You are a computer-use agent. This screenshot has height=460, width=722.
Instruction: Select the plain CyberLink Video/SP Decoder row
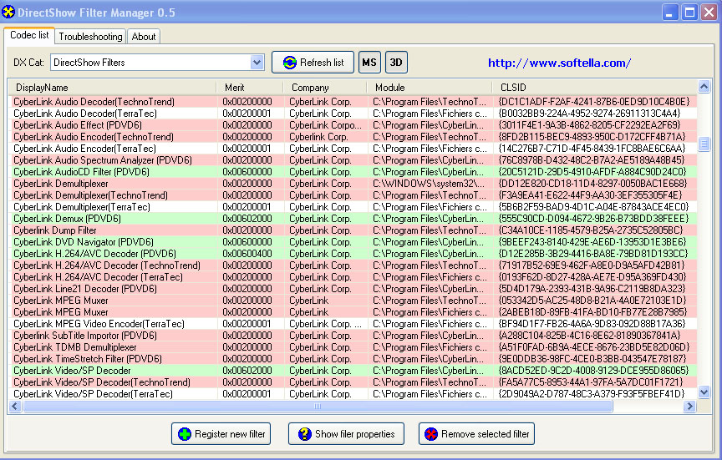[x=353, y=371]
